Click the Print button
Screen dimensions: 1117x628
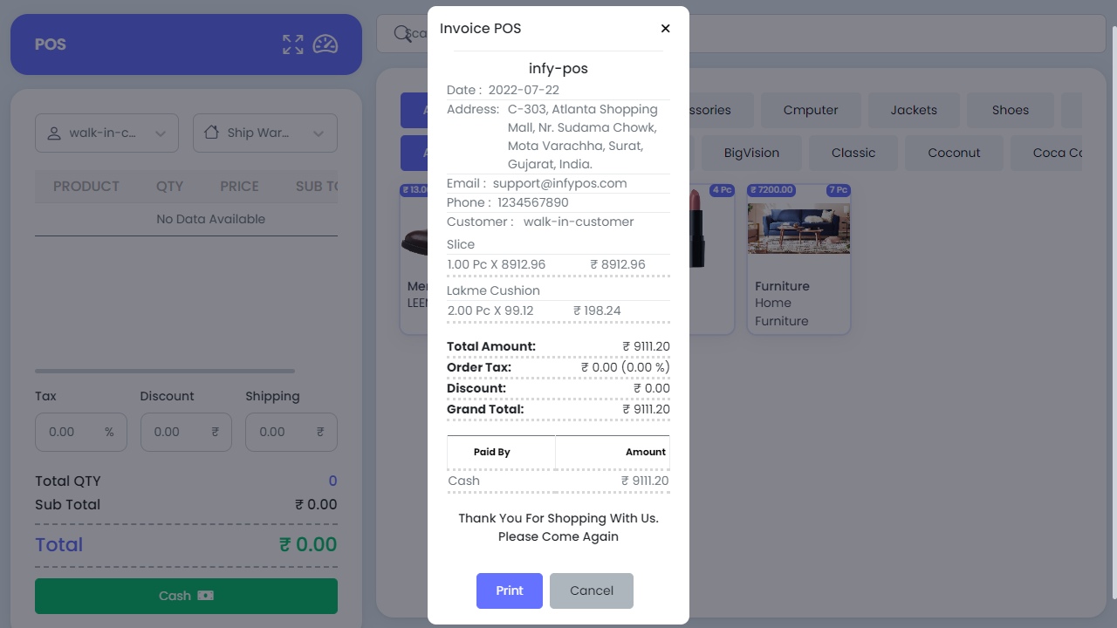point(509,590)
